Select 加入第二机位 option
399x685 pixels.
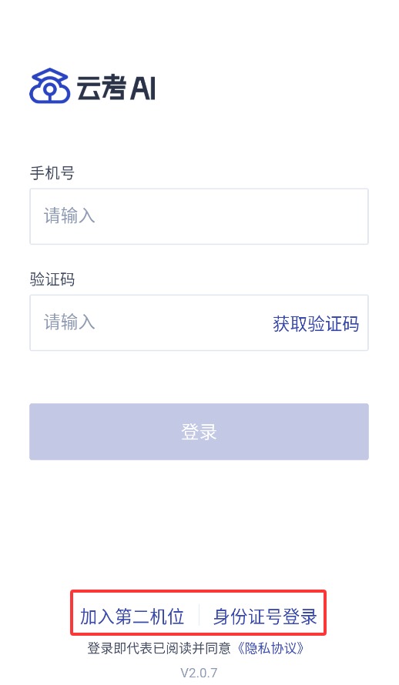pyautogui.click(x=132, y=616)
